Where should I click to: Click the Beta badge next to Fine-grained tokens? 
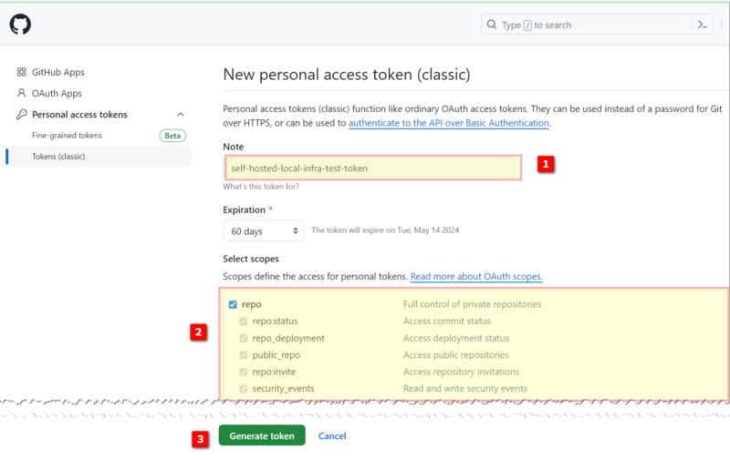pos(172,136)
